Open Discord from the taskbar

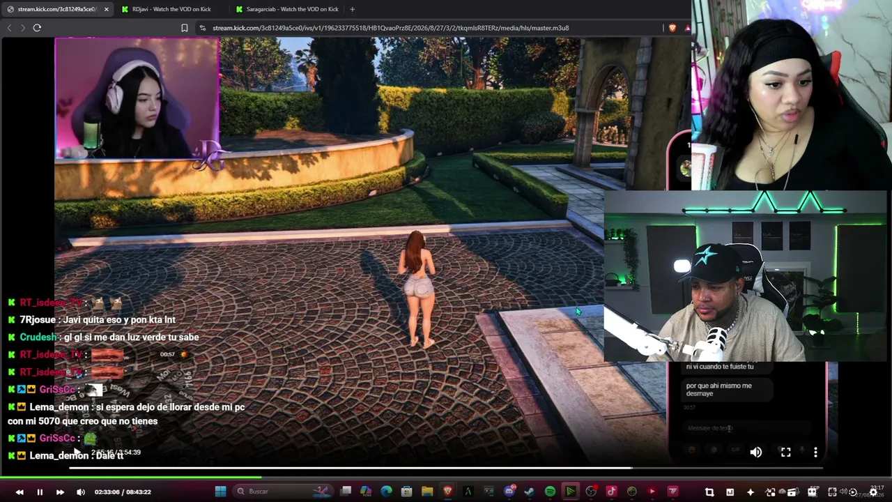tap(509, 492)
